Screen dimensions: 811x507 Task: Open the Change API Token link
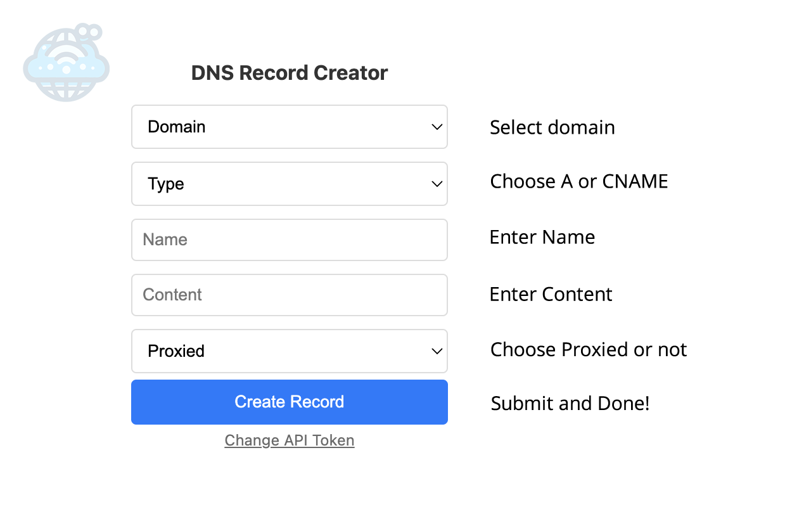point(290,440)
